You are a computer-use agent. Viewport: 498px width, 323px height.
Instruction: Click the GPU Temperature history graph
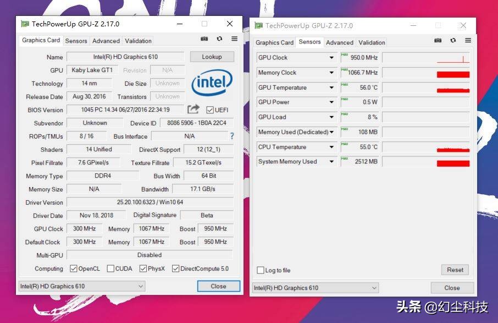click(426, 87)
